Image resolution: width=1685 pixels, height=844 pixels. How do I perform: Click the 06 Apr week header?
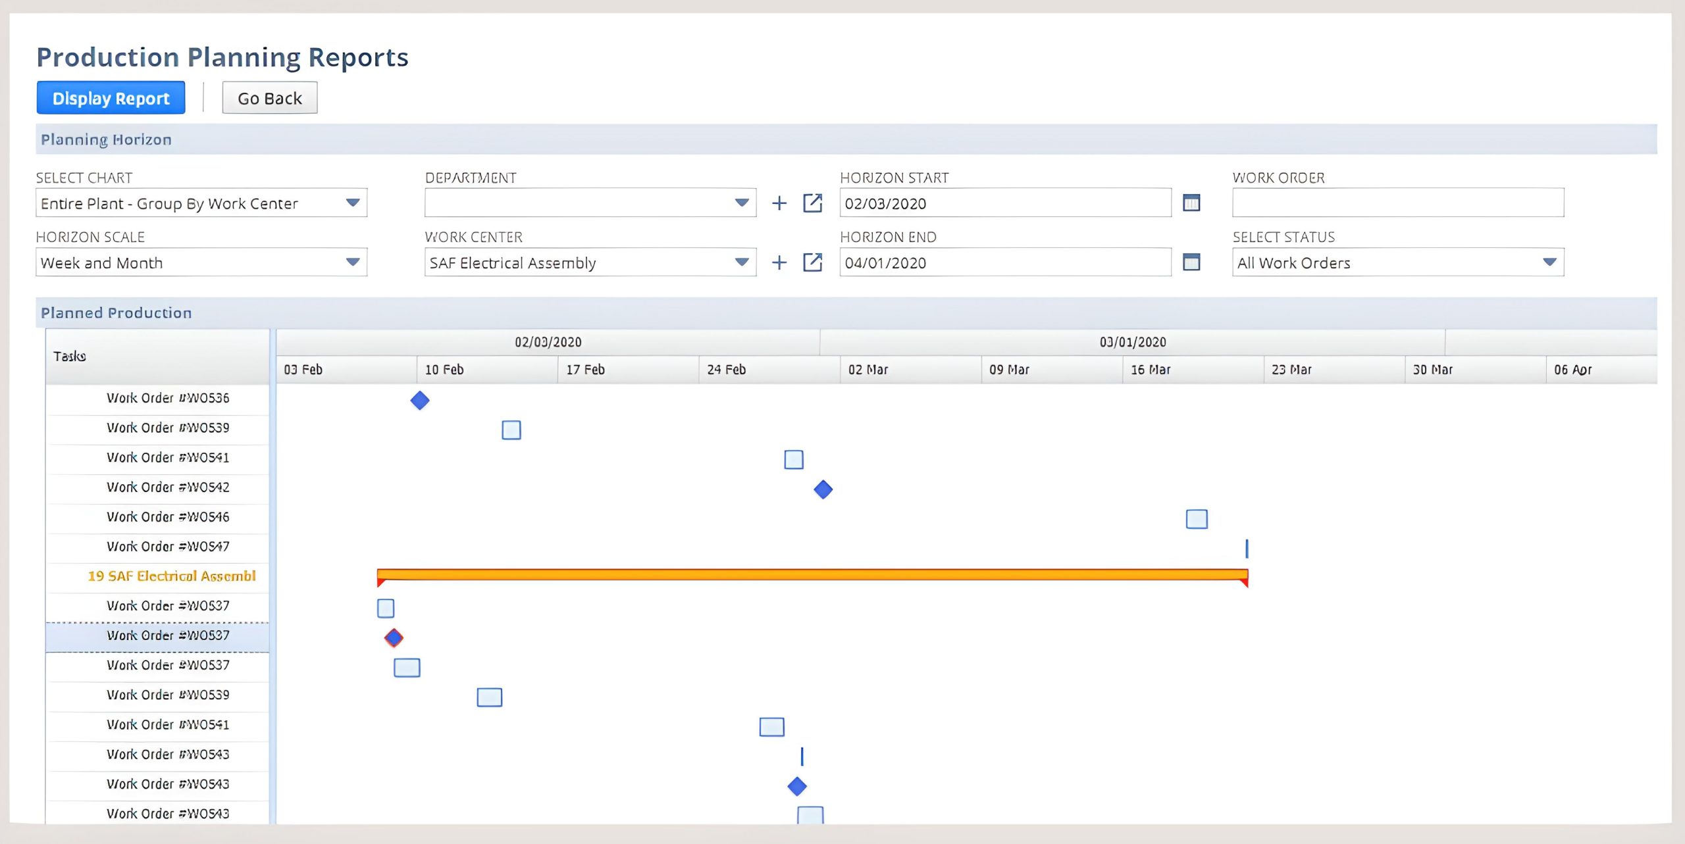click(x=1601, y=370)
